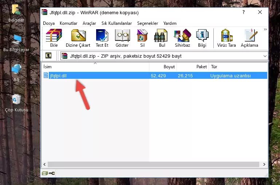
Task: Go up one folder level
Action: 48,55
